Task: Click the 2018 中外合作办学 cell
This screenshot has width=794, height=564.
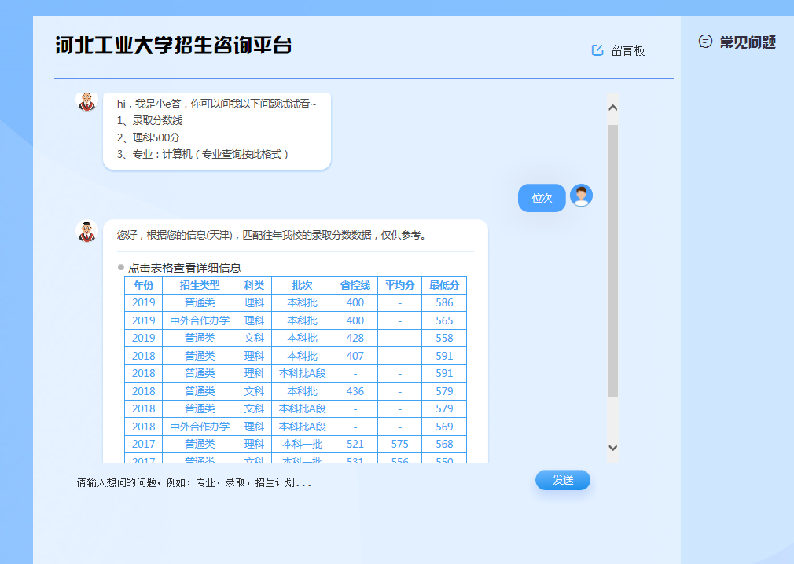Action: 200,427
